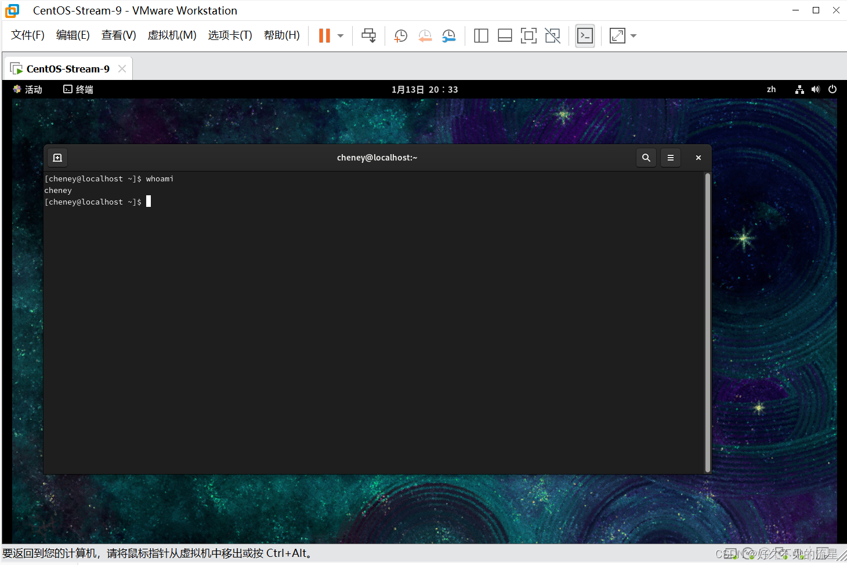Click the whoami command line text
This screenshot has height=565, width=847.
tap(160, 179)
